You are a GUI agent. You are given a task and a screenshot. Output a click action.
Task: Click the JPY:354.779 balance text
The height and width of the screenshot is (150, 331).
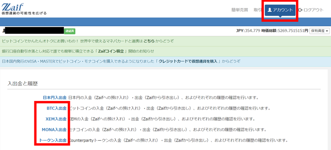248,31
